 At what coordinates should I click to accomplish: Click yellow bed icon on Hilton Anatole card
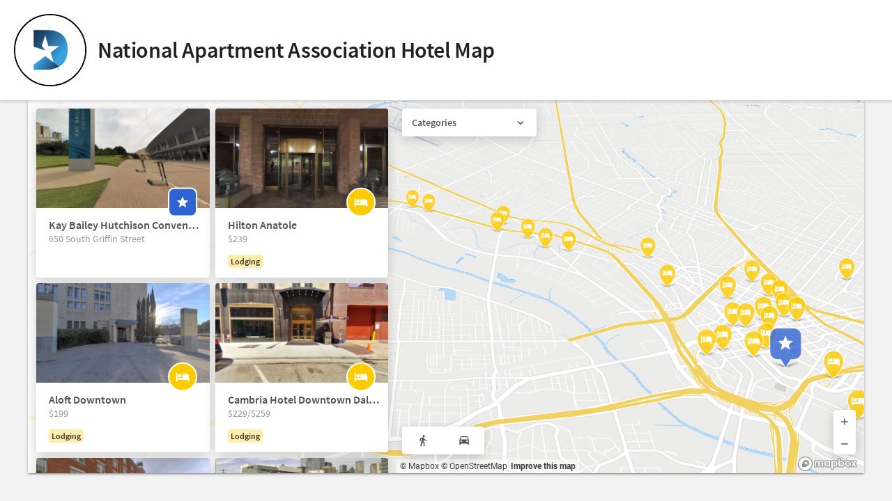tap(360, 202)
